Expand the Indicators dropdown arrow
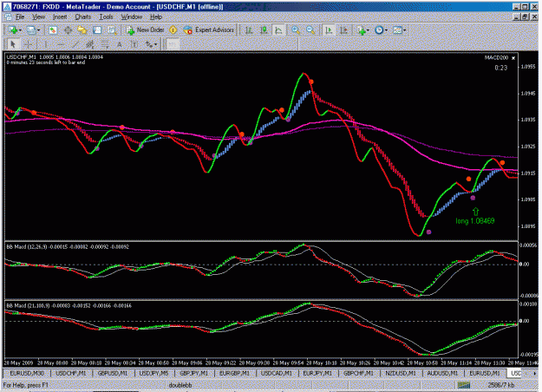 tap(368, 30)
